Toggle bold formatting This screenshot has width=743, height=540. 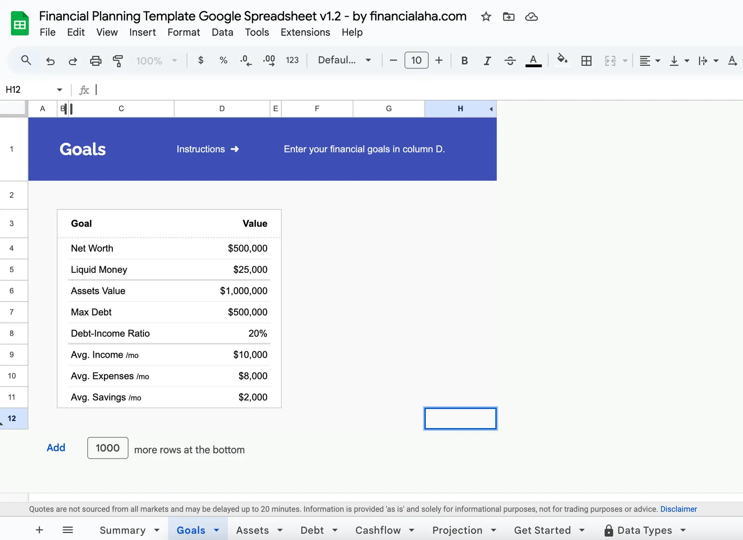464,61
